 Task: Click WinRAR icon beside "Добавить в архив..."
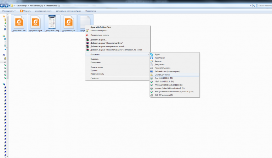tap(87, 40)
